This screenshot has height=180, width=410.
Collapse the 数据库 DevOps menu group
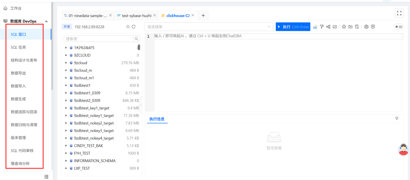click(46, 21)
